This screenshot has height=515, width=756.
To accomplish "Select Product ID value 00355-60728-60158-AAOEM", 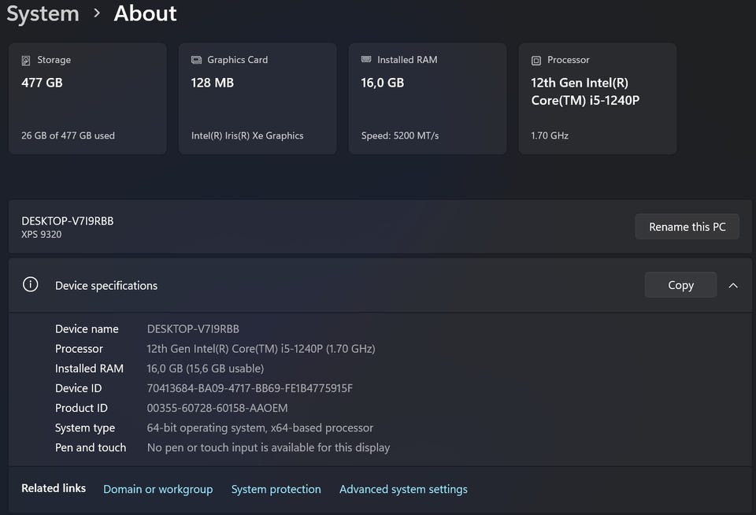I will (217, 408).
